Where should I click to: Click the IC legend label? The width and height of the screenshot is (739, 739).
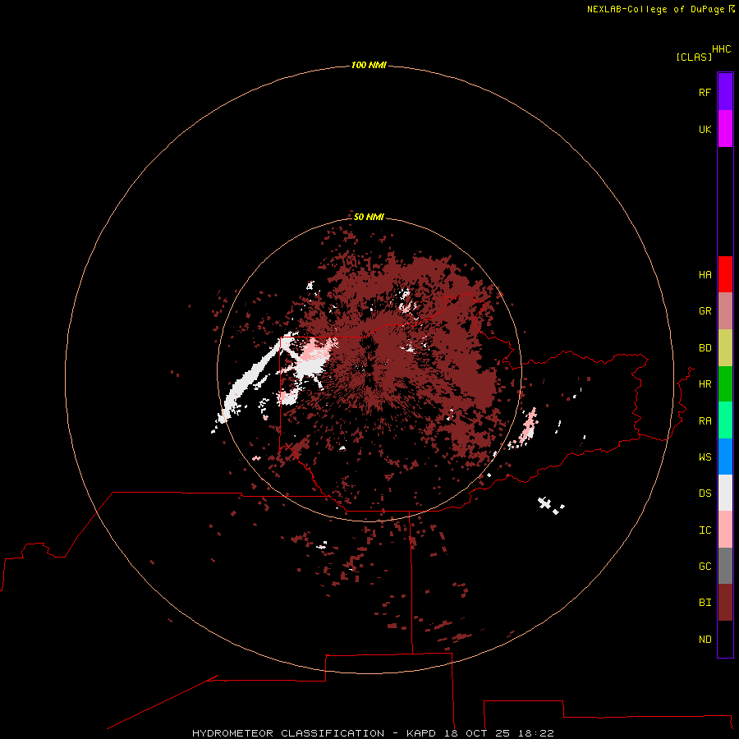pos(705,530)
